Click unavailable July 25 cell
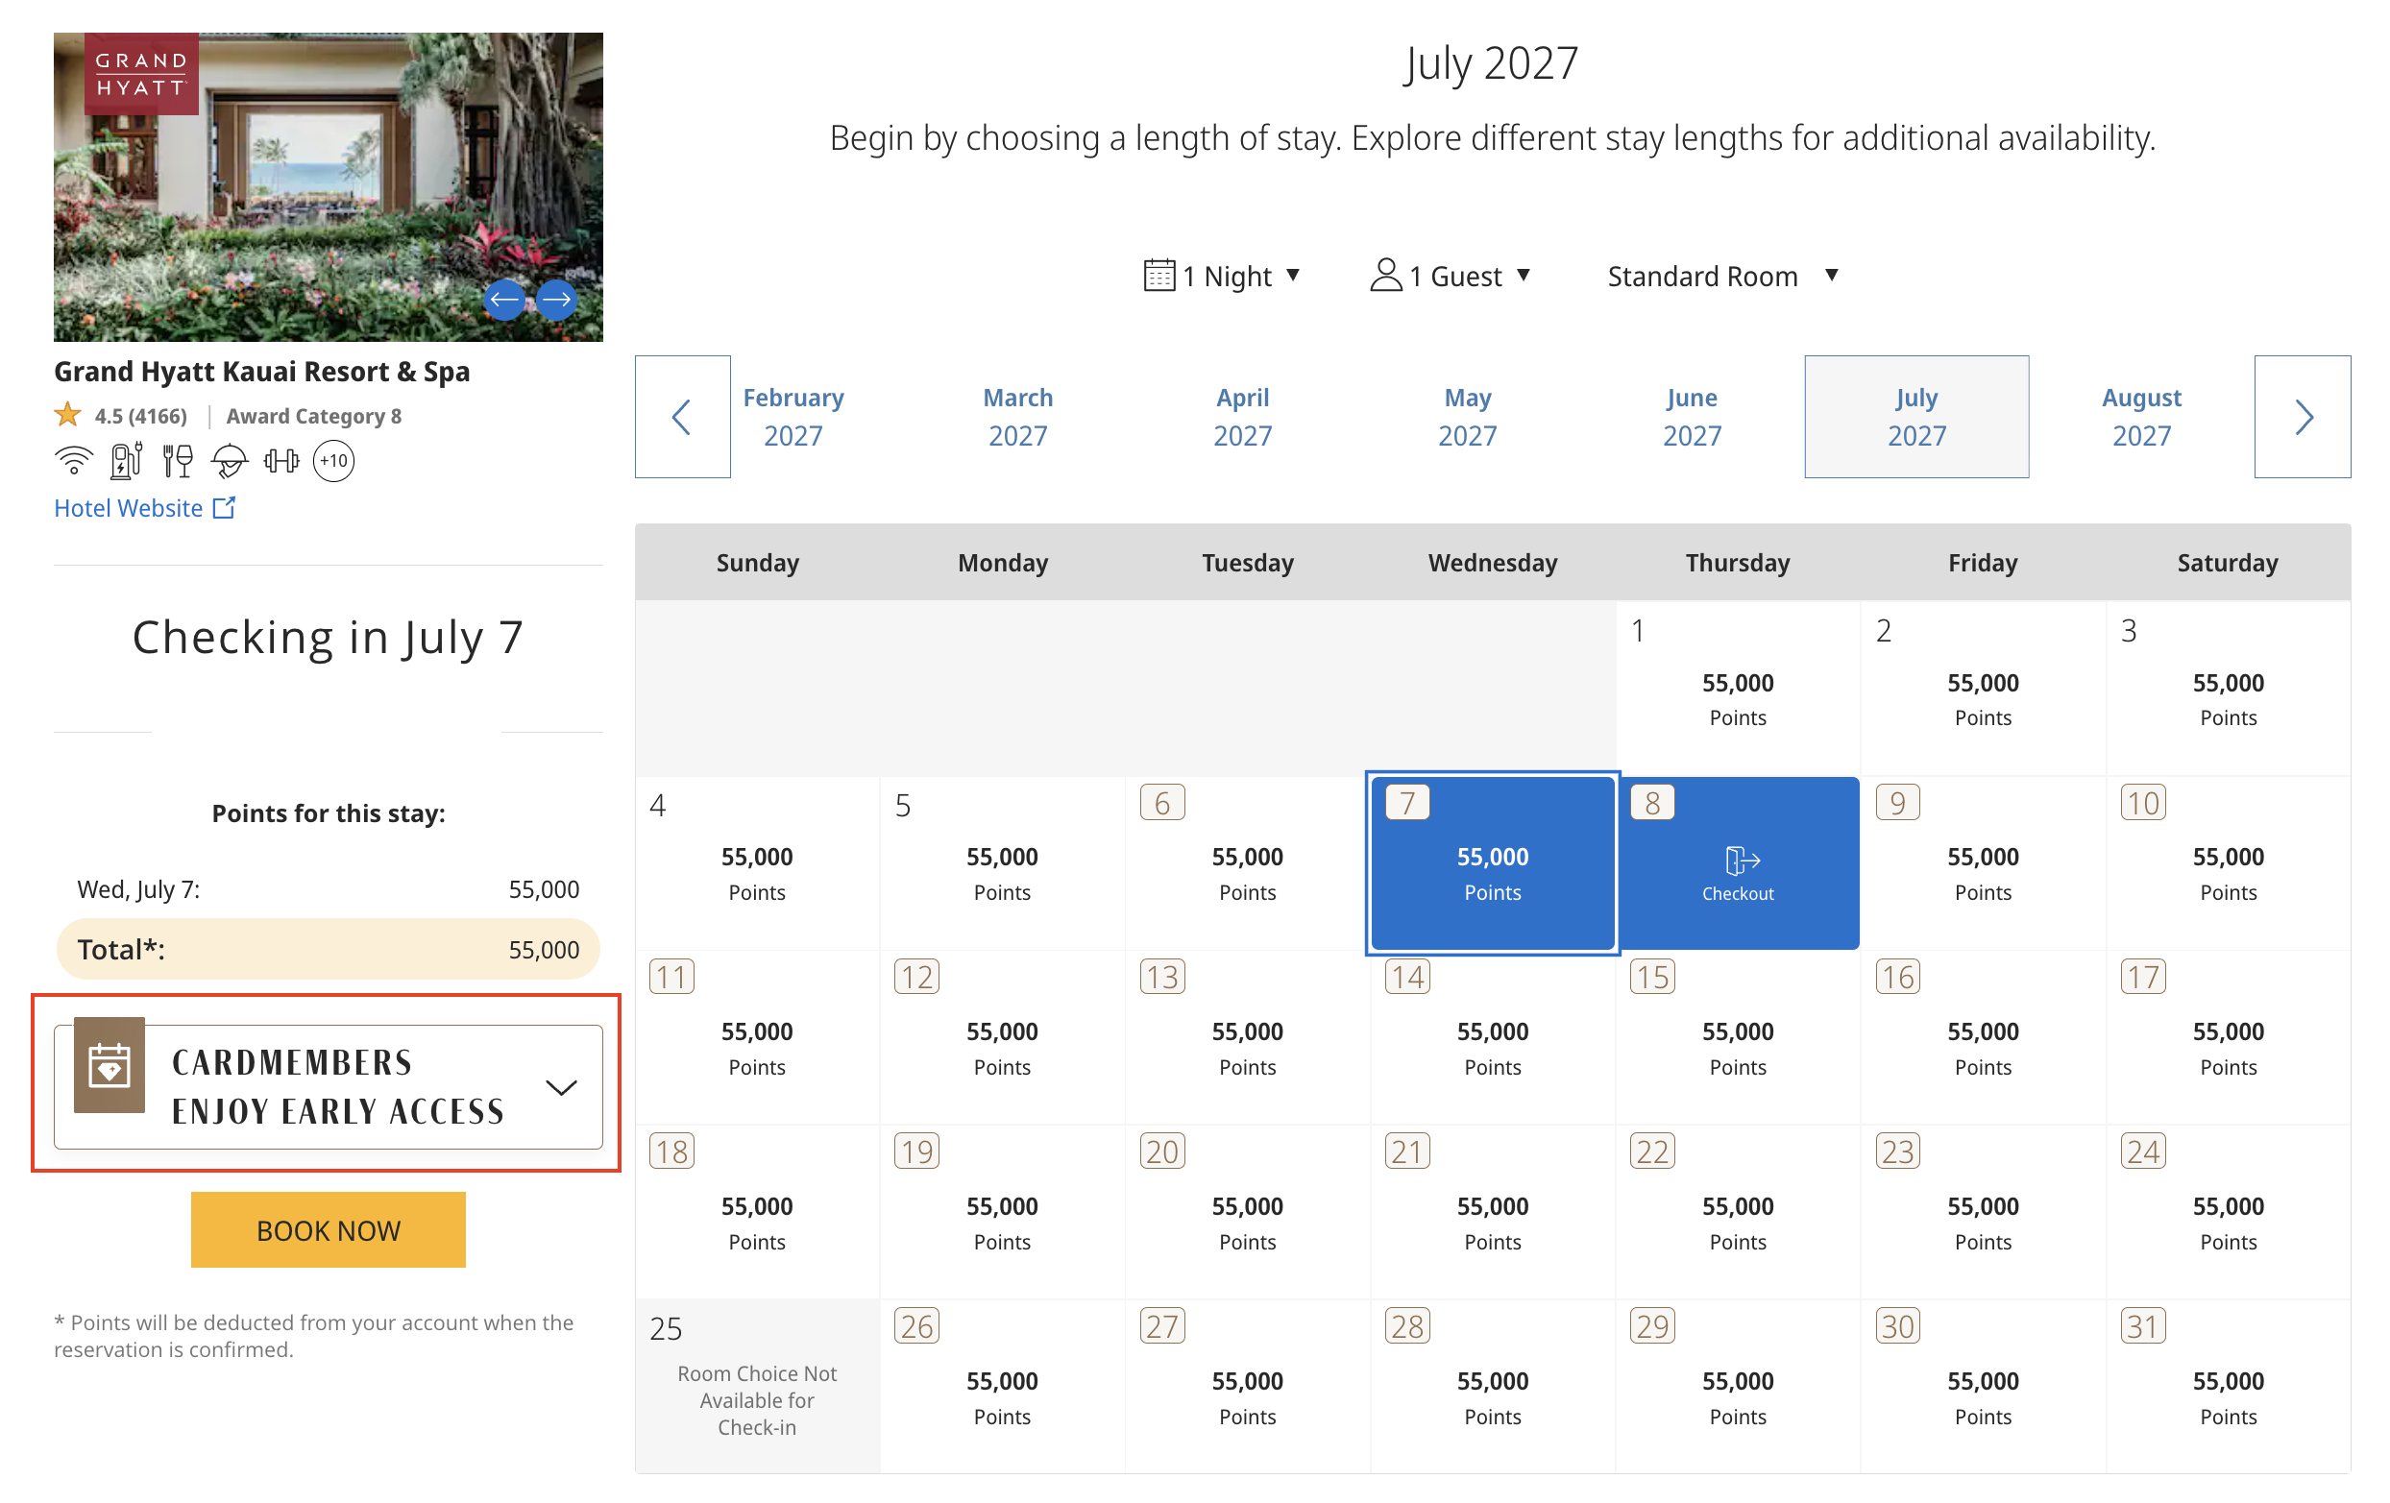 (x=757, y=1386)
